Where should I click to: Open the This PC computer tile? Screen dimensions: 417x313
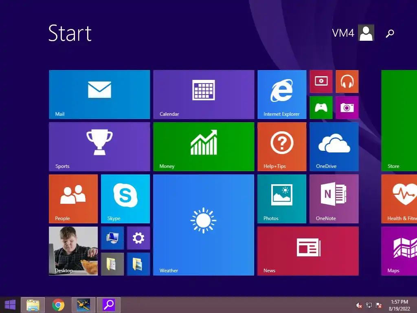tap(112, 238)
